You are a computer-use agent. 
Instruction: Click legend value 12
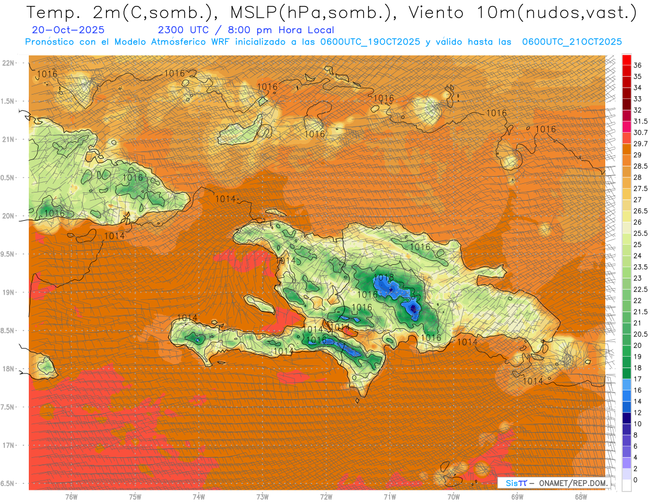638,413
